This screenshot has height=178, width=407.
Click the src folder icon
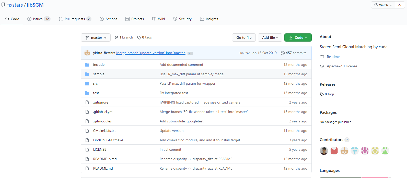pos(87,84)
